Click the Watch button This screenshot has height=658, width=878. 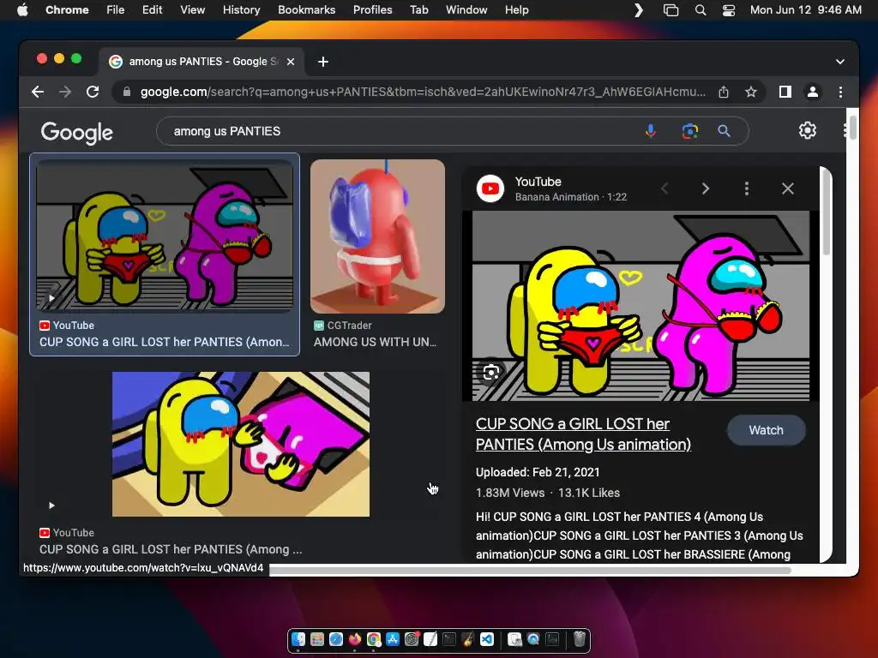(766, 430)
